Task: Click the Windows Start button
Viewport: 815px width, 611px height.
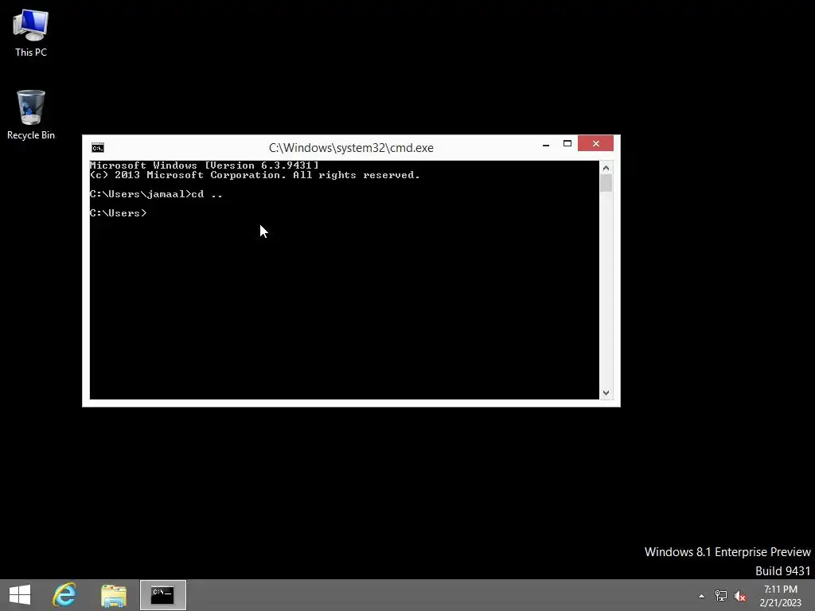Action: pyautogui.click(x=20, y=595)
